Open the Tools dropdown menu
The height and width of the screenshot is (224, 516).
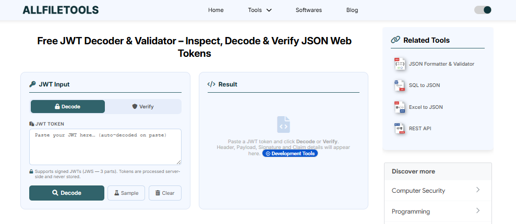pos(260,10)
